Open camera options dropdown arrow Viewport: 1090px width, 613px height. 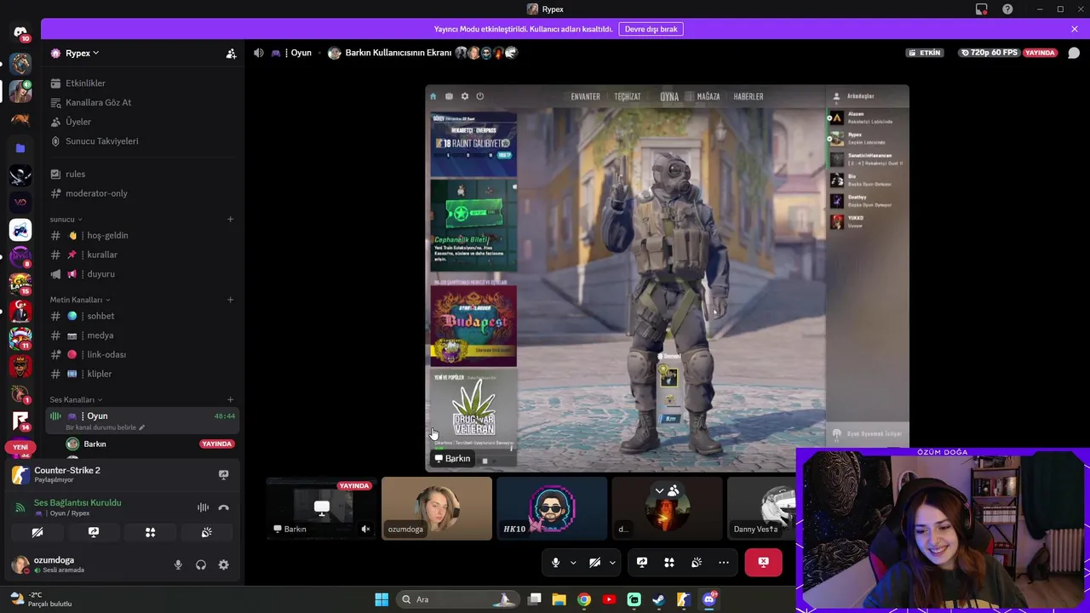point(612,562)
